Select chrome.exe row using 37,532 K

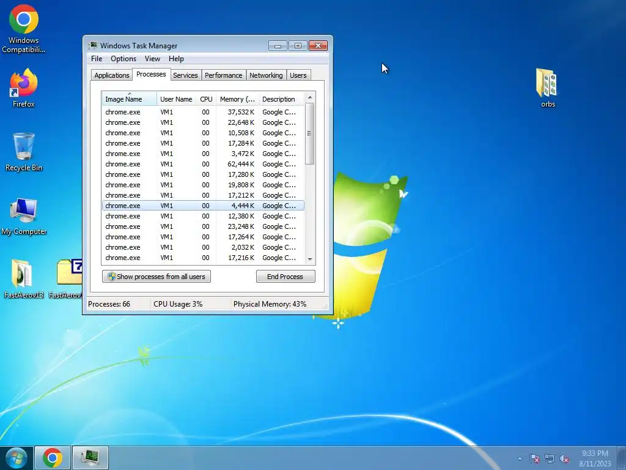click(x=203, y=112)
